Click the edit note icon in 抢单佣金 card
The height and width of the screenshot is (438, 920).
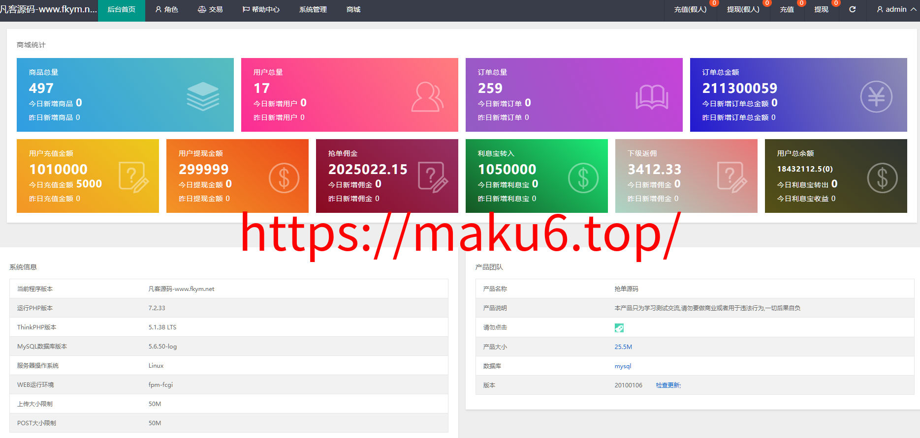(433, 177)
